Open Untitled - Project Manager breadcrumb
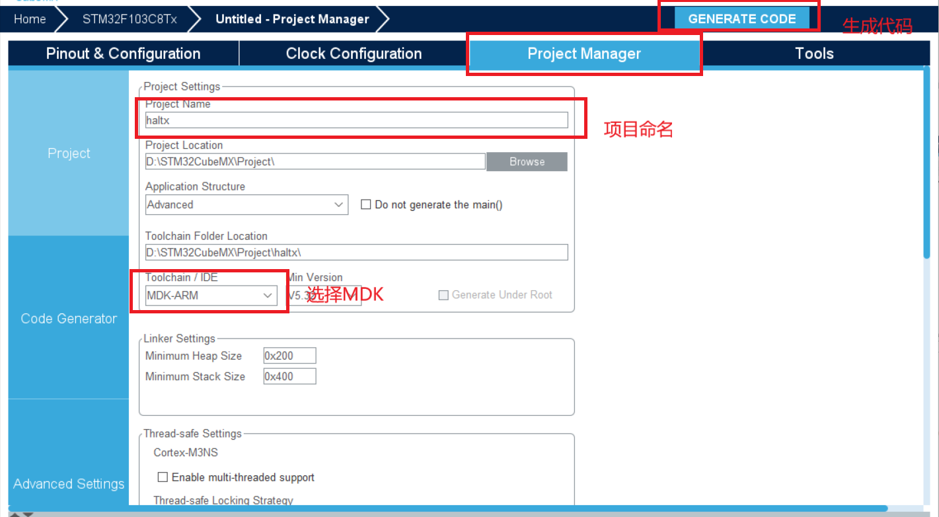The image size is (939, 517). (x=292, y=19)
